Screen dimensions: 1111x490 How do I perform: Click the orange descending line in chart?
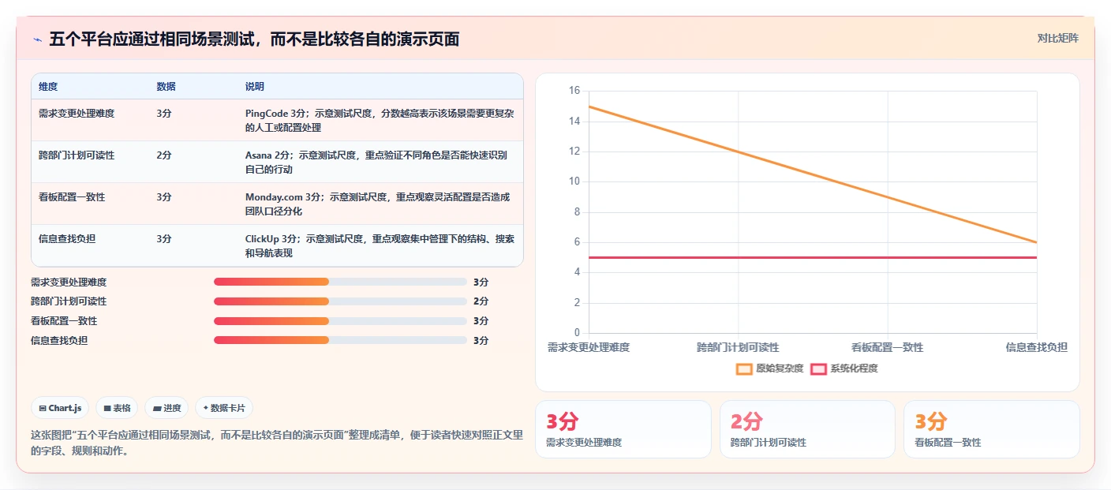(x=813, y=174)
